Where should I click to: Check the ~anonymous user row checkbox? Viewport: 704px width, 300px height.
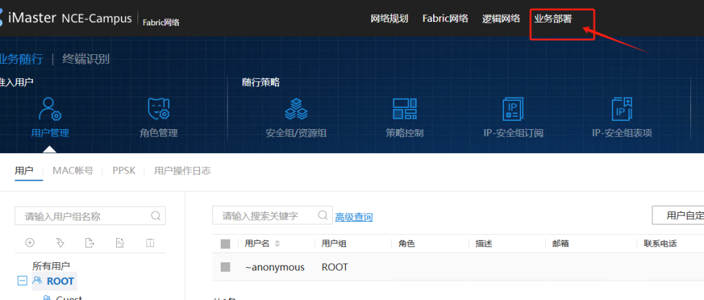pos(225,267)
